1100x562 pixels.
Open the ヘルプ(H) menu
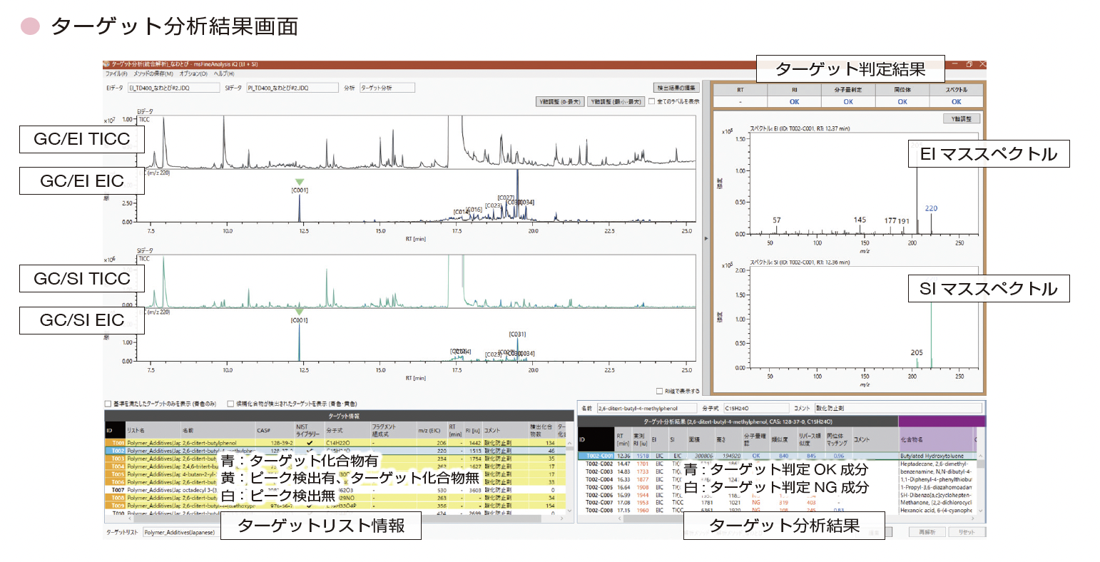coord(224,73)
